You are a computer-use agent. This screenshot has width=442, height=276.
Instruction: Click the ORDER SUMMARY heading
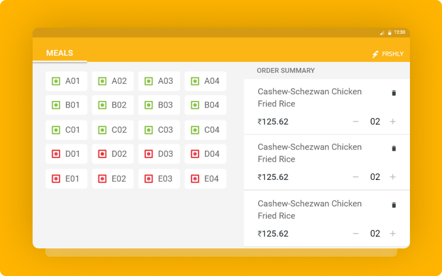tap(286, 71)
